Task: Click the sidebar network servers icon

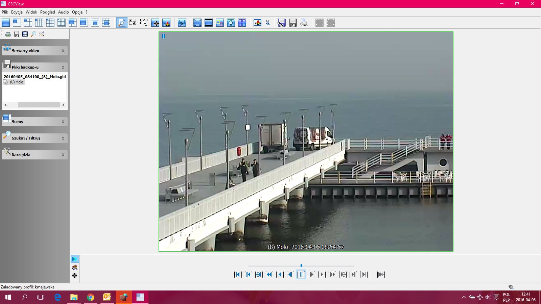Action: point(8,34)
